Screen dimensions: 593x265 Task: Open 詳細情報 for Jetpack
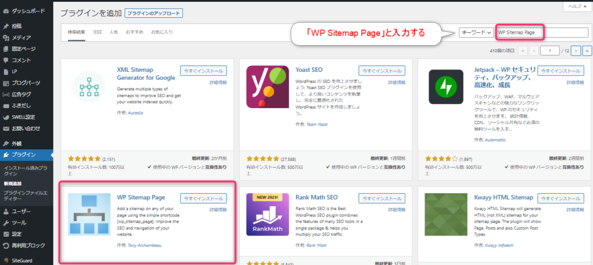[575, 82]
